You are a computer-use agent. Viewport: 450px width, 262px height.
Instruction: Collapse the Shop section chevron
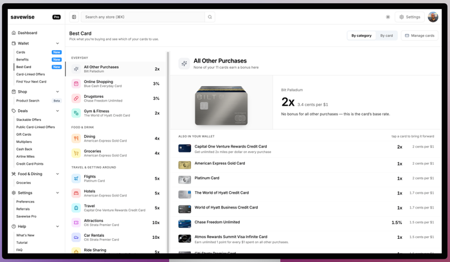click(x=57, y=91)
